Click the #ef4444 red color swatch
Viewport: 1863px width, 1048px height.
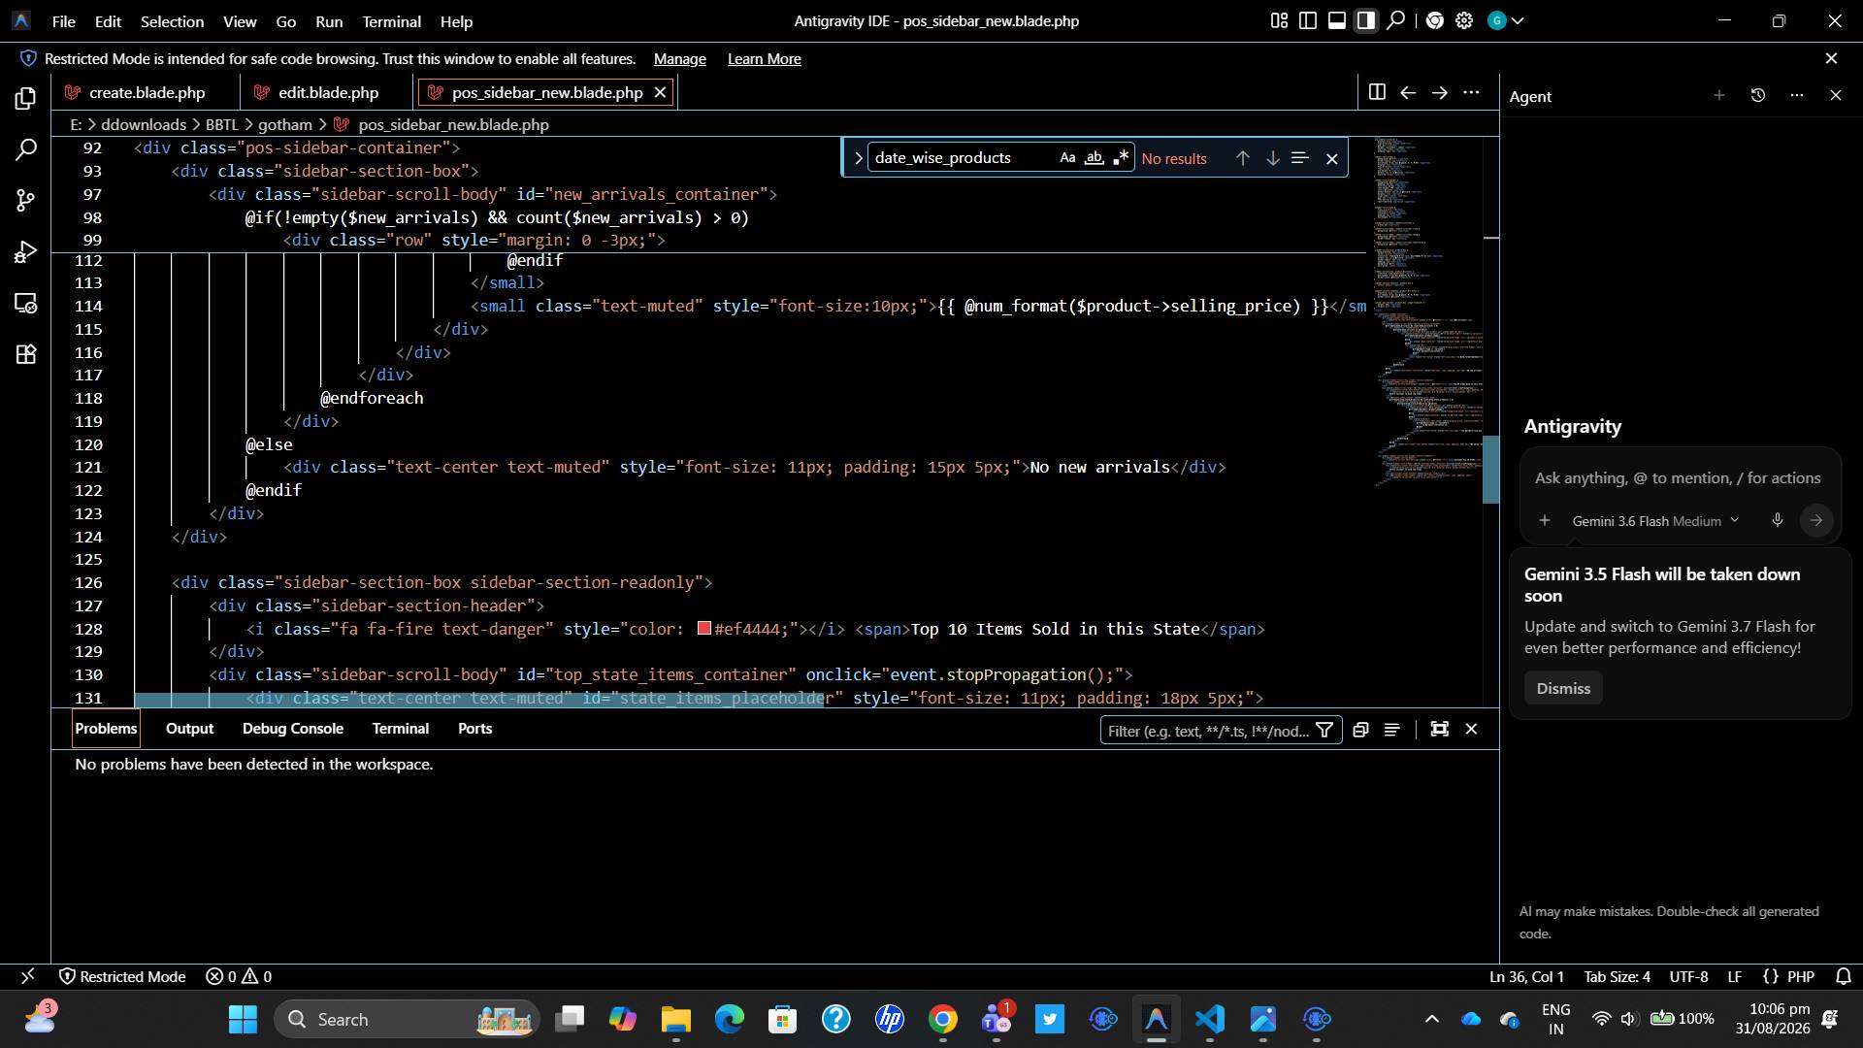click(x=704, y=628)
